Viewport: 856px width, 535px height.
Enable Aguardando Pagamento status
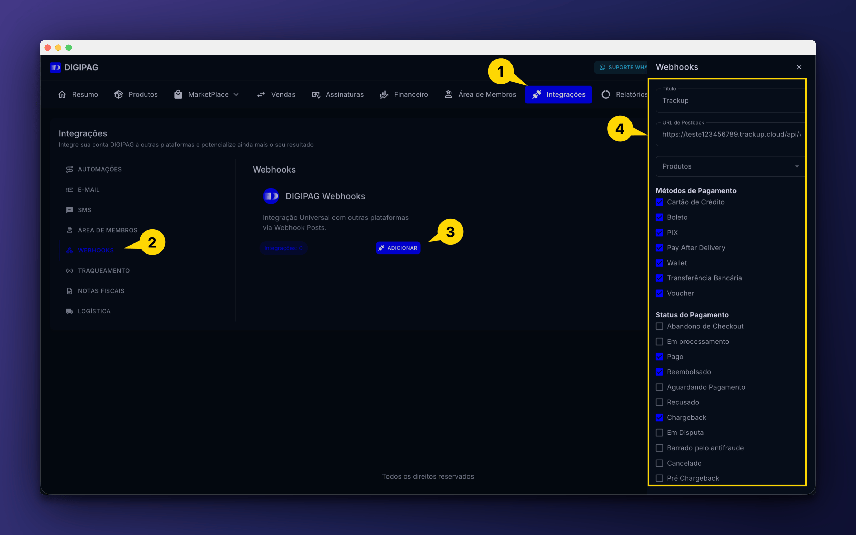pyautogui.click(x=659, y=388)
